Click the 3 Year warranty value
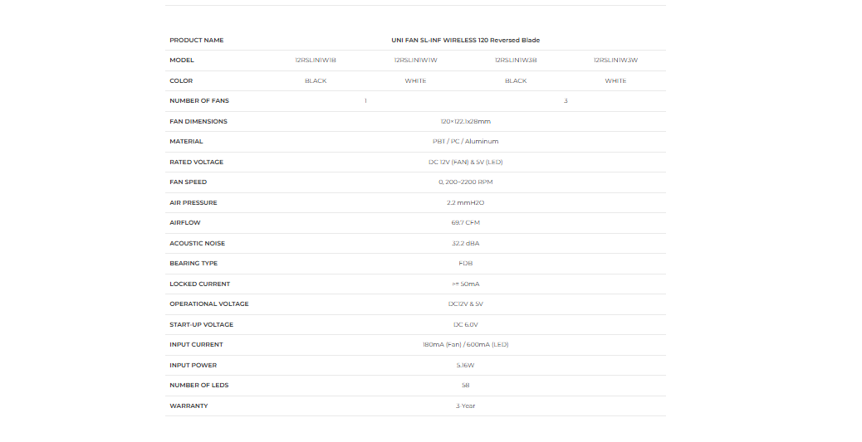The width and height of the screenshot is (862, 442). (465, 406)
